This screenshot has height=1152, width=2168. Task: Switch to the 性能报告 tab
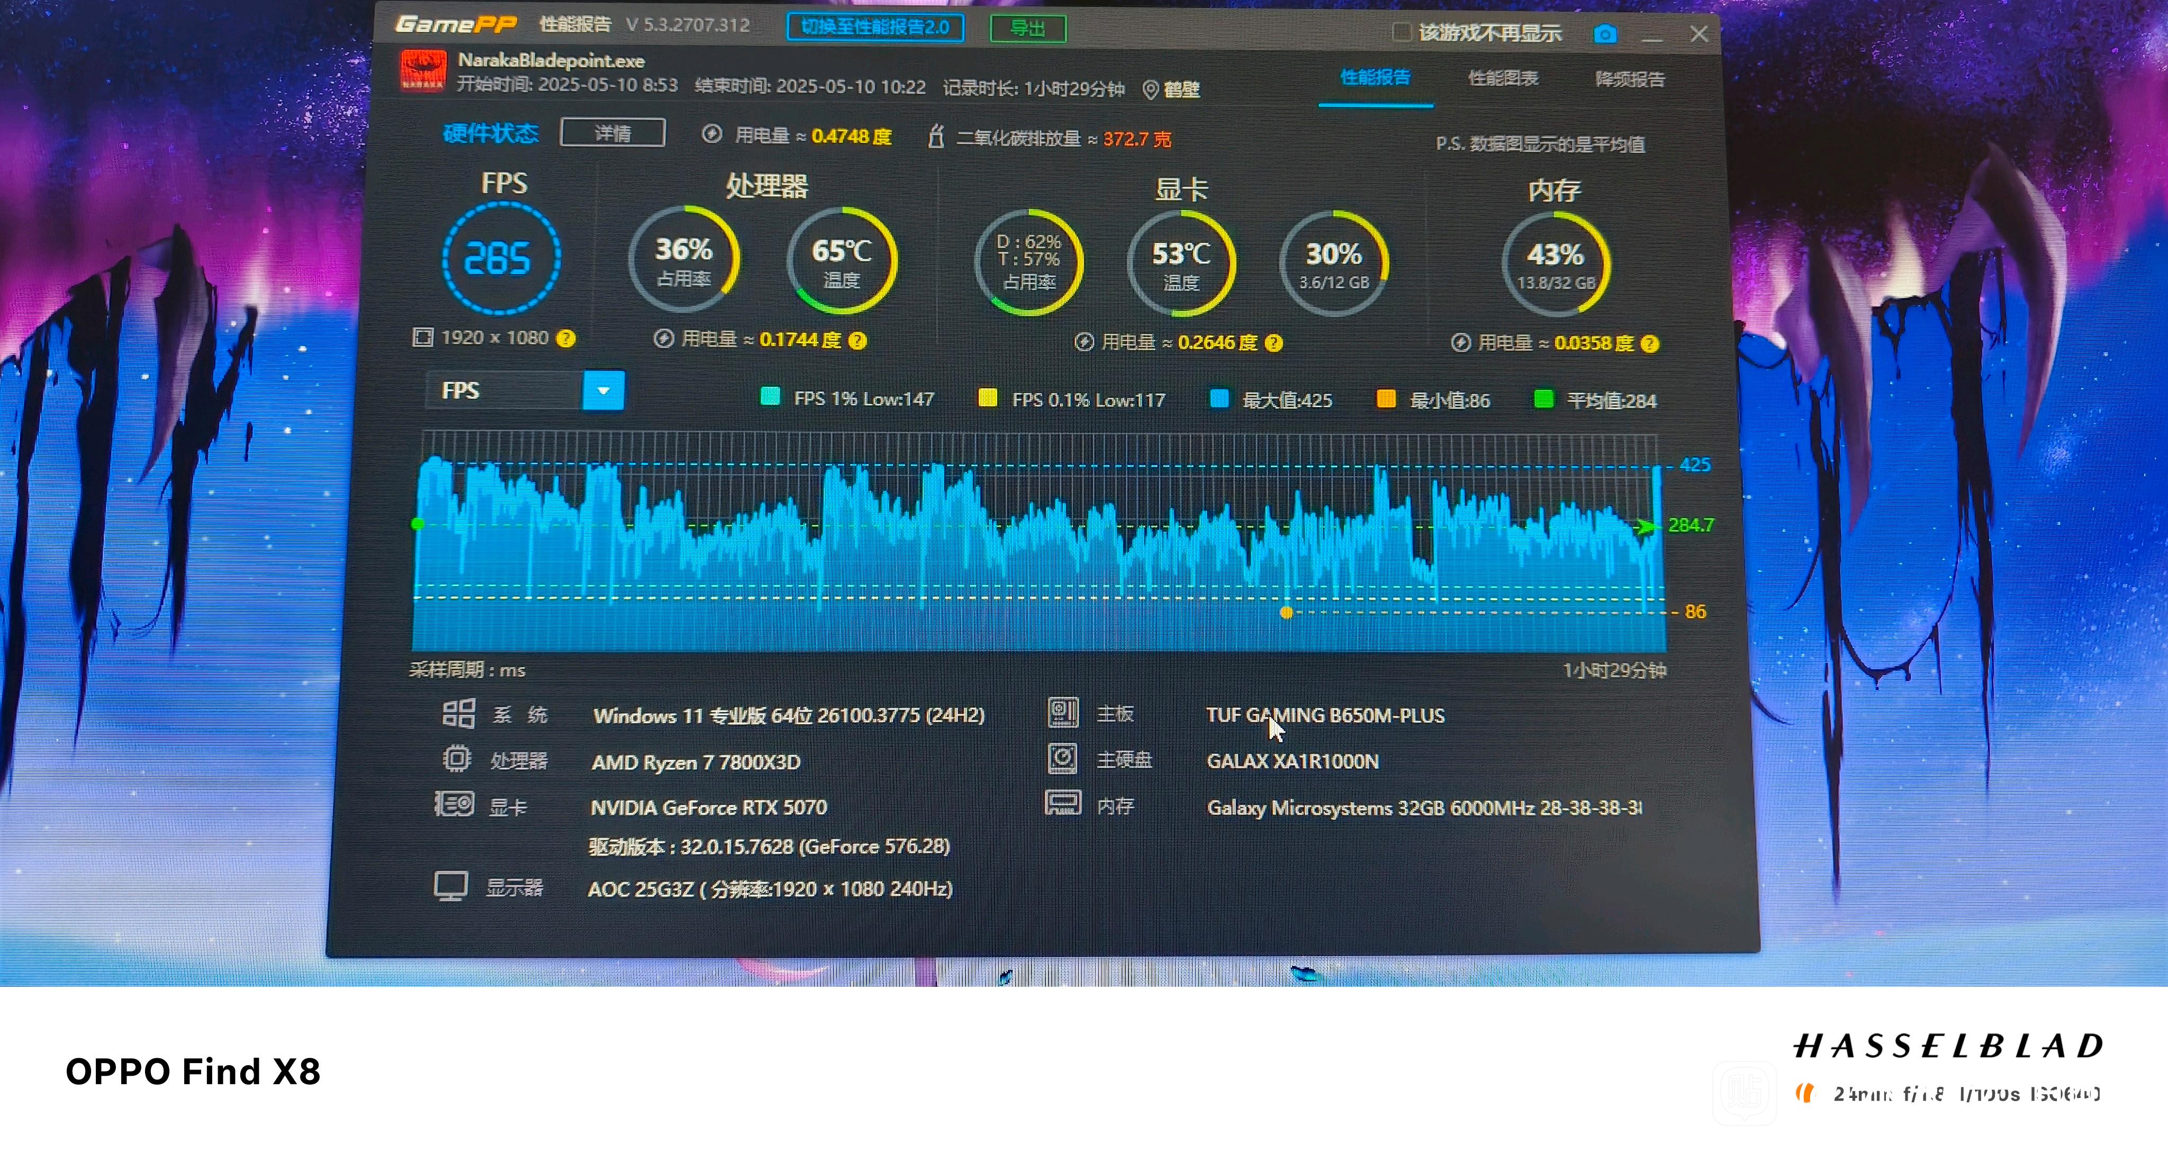[x=1375, y=77]
